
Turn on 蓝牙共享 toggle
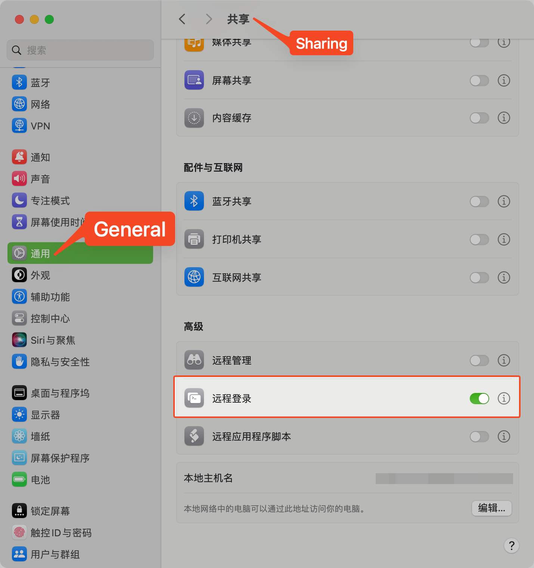point(479,201)
